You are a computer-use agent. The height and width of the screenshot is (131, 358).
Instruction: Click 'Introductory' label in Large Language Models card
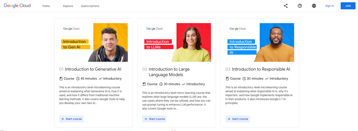coord(196,84)
